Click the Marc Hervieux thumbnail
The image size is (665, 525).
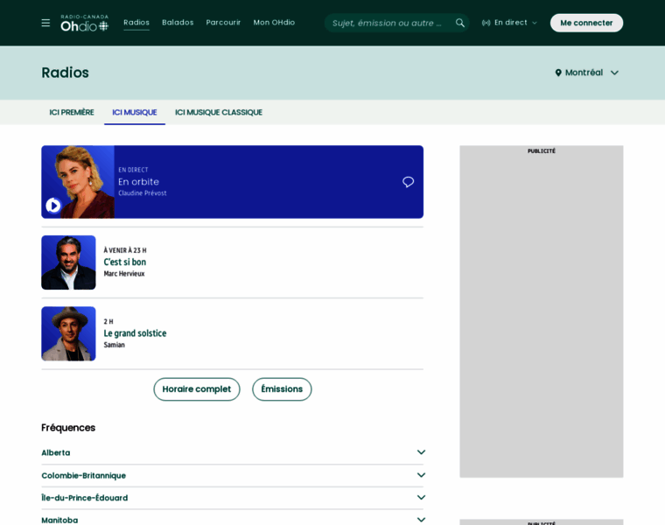[x=68, y=262]
